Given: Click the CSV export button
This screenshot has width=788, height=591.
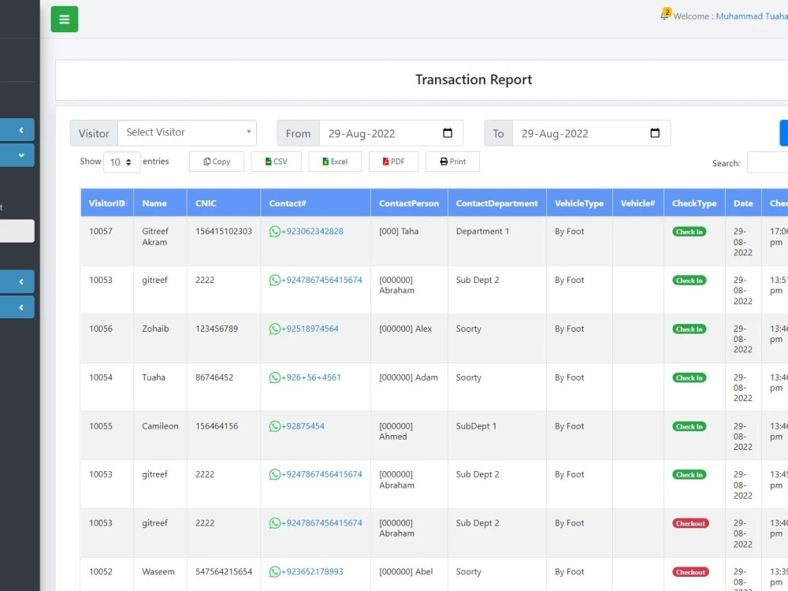Looking at the screenshot, I should click(276, 161).
